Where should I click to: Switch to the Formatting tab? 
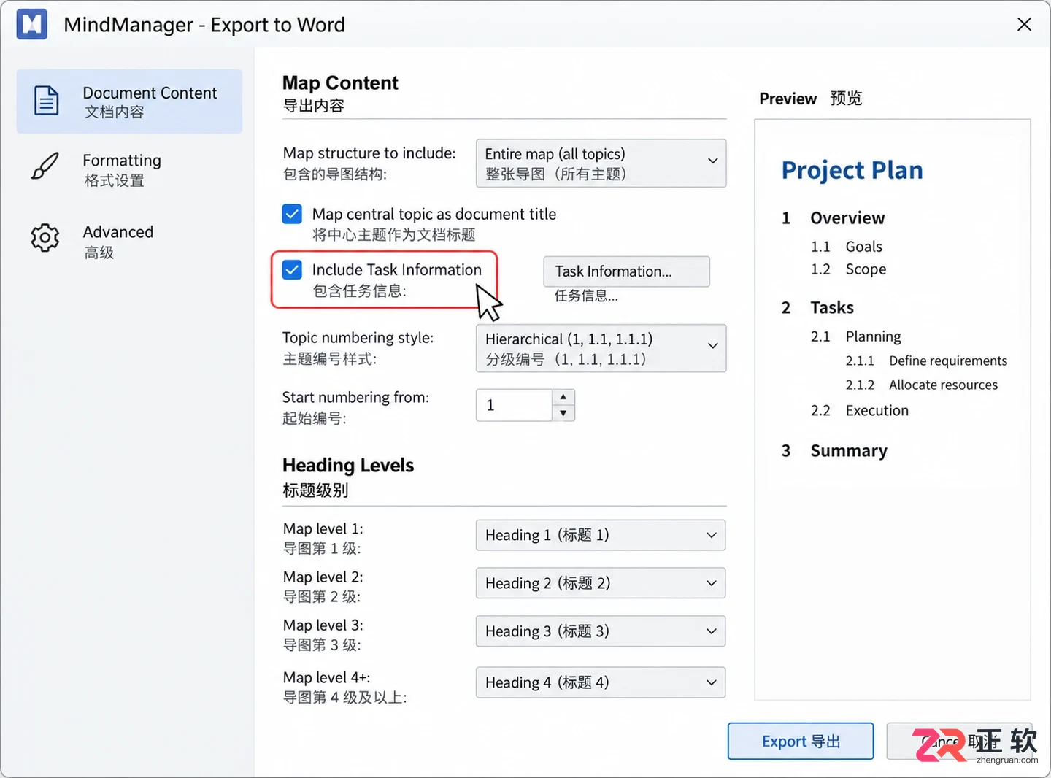[x=129, y=169]
